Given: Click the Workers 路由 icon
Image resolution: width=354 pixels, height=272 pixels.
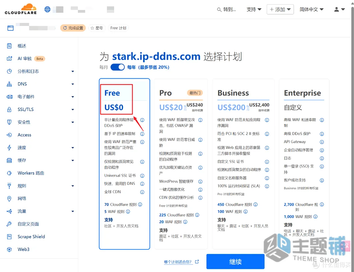Looking at the screenshot, I should pyautogui.click(x=9, y=173).
